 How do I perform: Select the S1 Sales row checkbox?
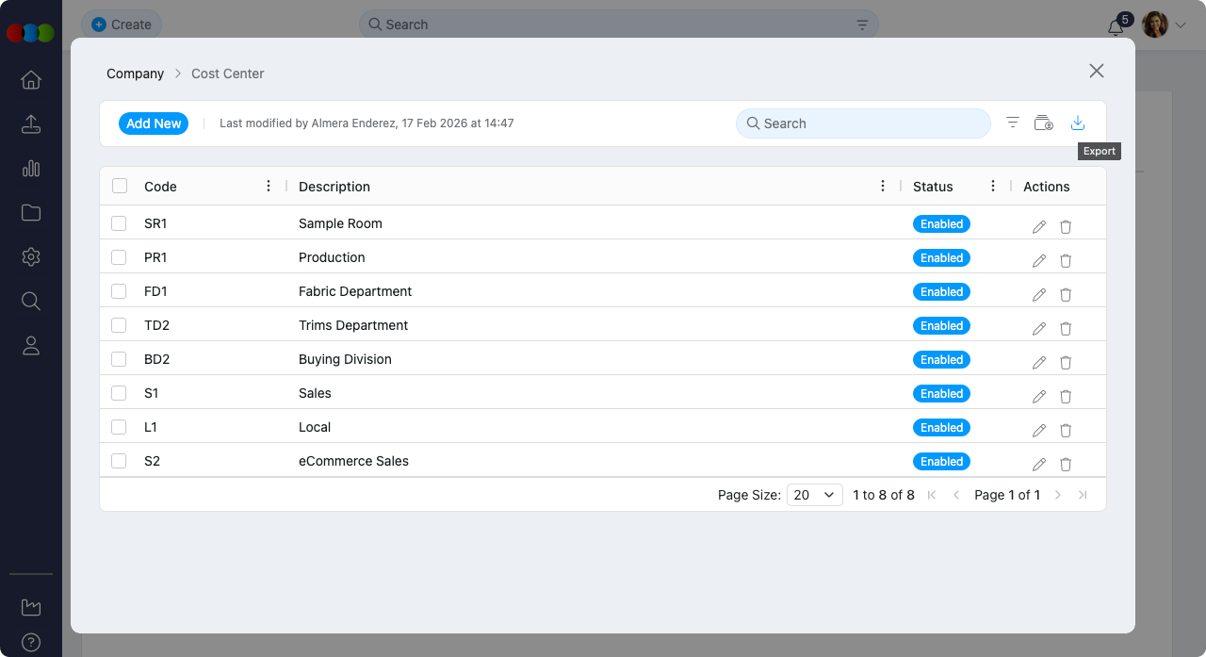[119, 393]
